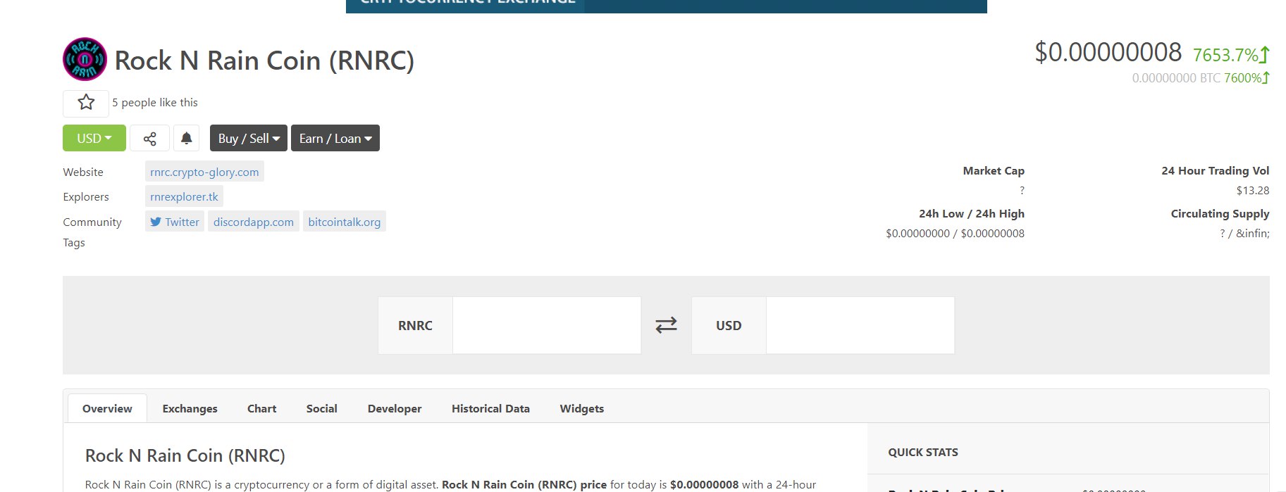This screenshot has width=1286, height=492.
Task: Click the USD amount input field
Action: (x=860, y=325)
